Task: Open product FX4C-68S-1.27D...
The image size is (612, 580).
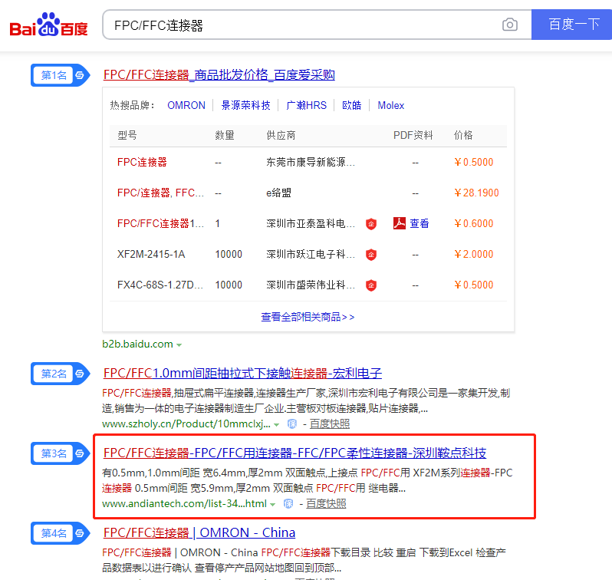Action: (x=160, y=285)
